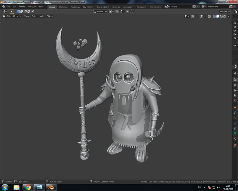Click the Add button in viewport header
The height and width of the screenshot is (191, 238).
(x=42, y=16)
